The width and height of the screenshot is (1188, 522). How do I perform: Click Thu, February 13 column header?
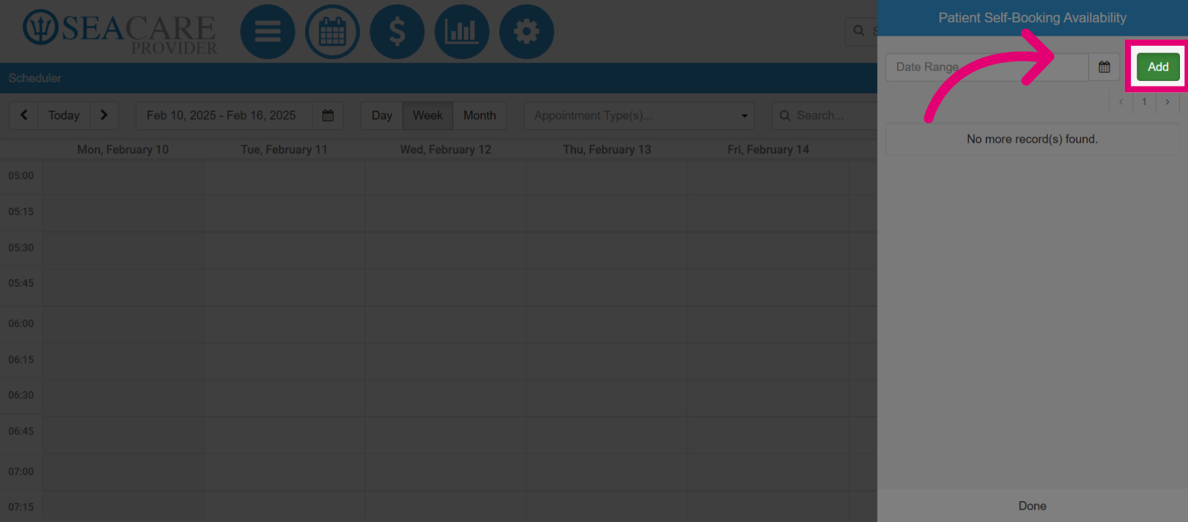[x=607, y=149]
